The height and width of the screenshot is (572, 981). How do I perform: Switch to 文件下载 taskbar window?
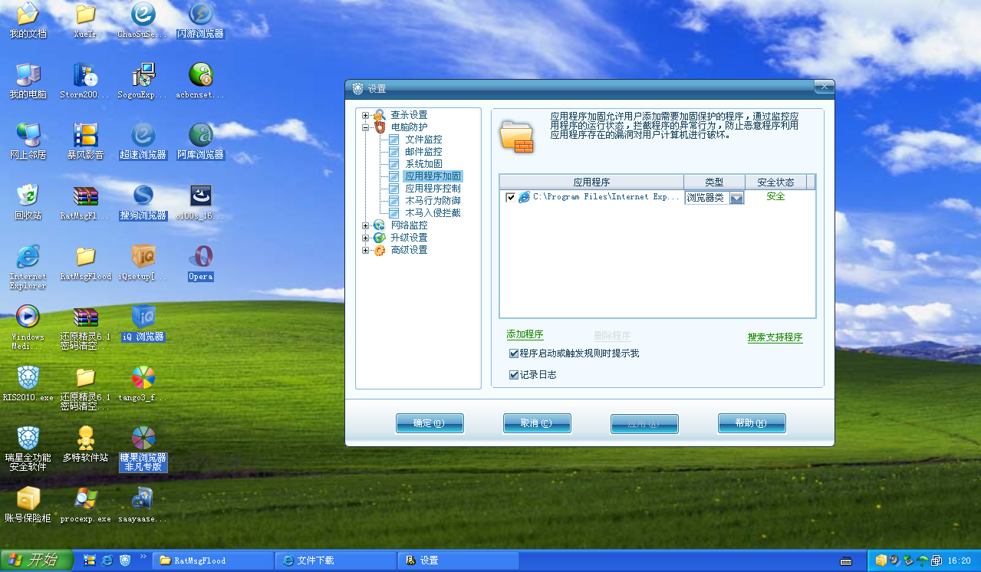click(336, 560)
